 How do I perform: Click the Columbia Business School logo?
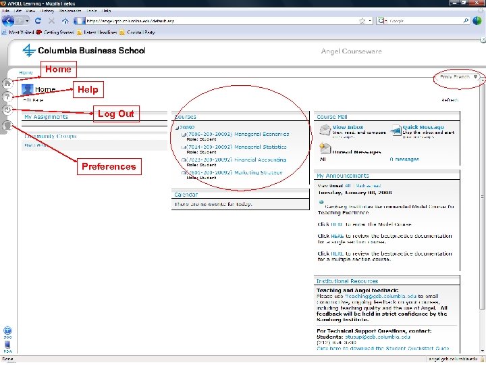[84, 50]
